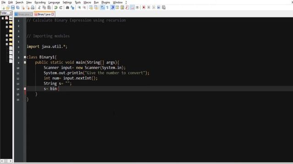This screenshot has height=164, width=293.
Task: Cut selection using the scissors icon
Action: click(x=39, y=7)
